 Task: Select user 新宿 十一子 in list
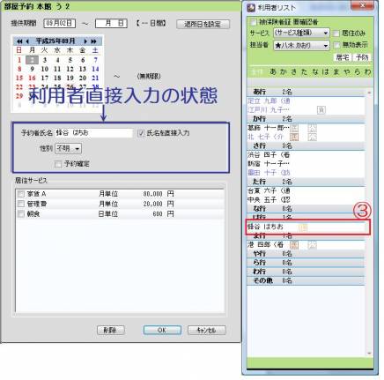(x=306, y=164)
